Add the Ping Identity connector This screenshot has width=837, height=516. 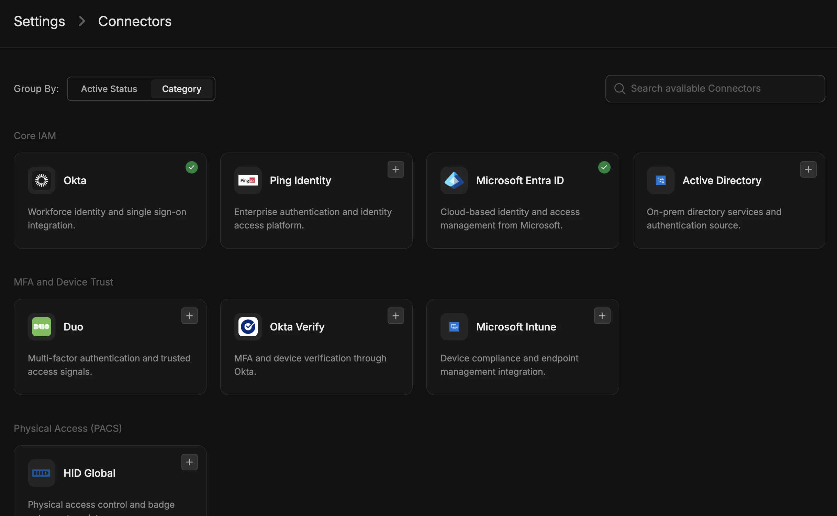tap(396, 169)
